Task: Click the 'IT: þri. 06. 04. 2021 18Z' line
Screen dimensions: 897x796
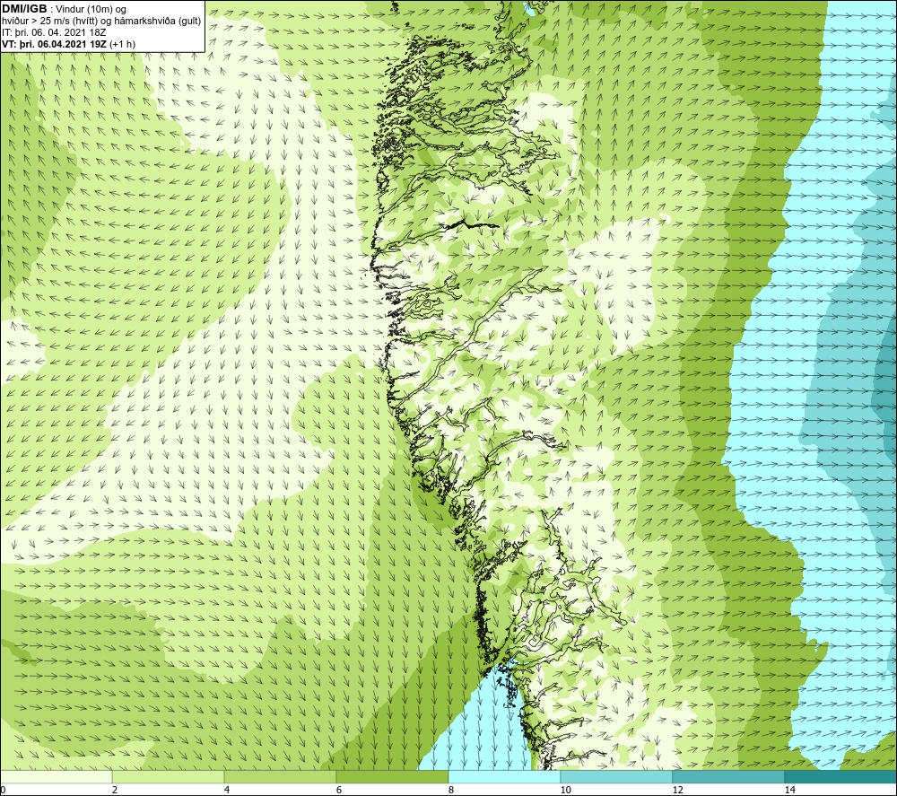Action: [55, 32]
